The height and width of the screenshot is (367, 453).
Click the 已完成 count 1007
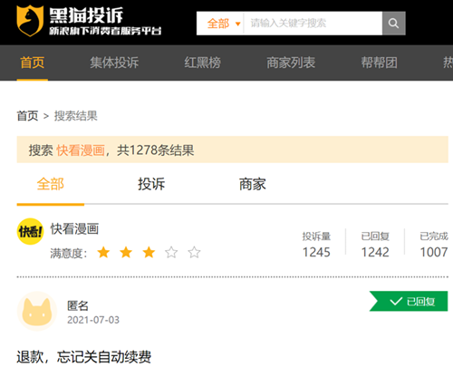(434, 252)
